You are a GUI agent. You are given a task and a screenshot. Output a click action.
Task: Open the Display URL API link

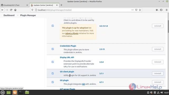tap(67, 58)
